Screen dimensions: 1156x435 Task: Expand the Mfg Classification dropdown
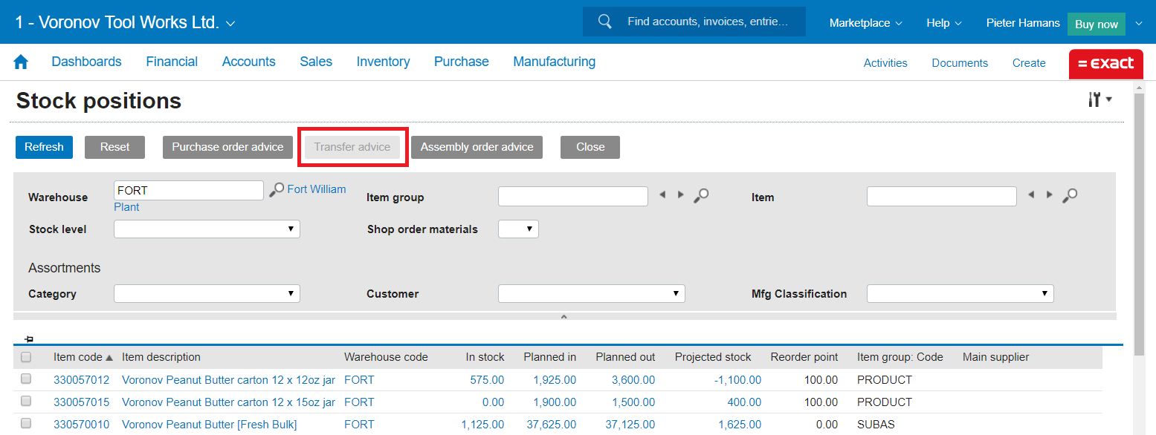click(960, 294)
